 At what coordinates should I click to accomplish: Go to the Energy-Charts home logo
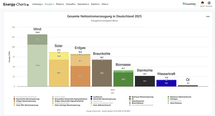[16, 4]
